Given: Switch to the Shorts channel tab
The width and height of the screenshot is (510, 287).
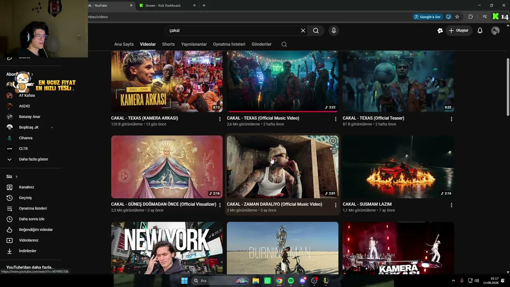Looking at the screenshot, I should point(169,44).
